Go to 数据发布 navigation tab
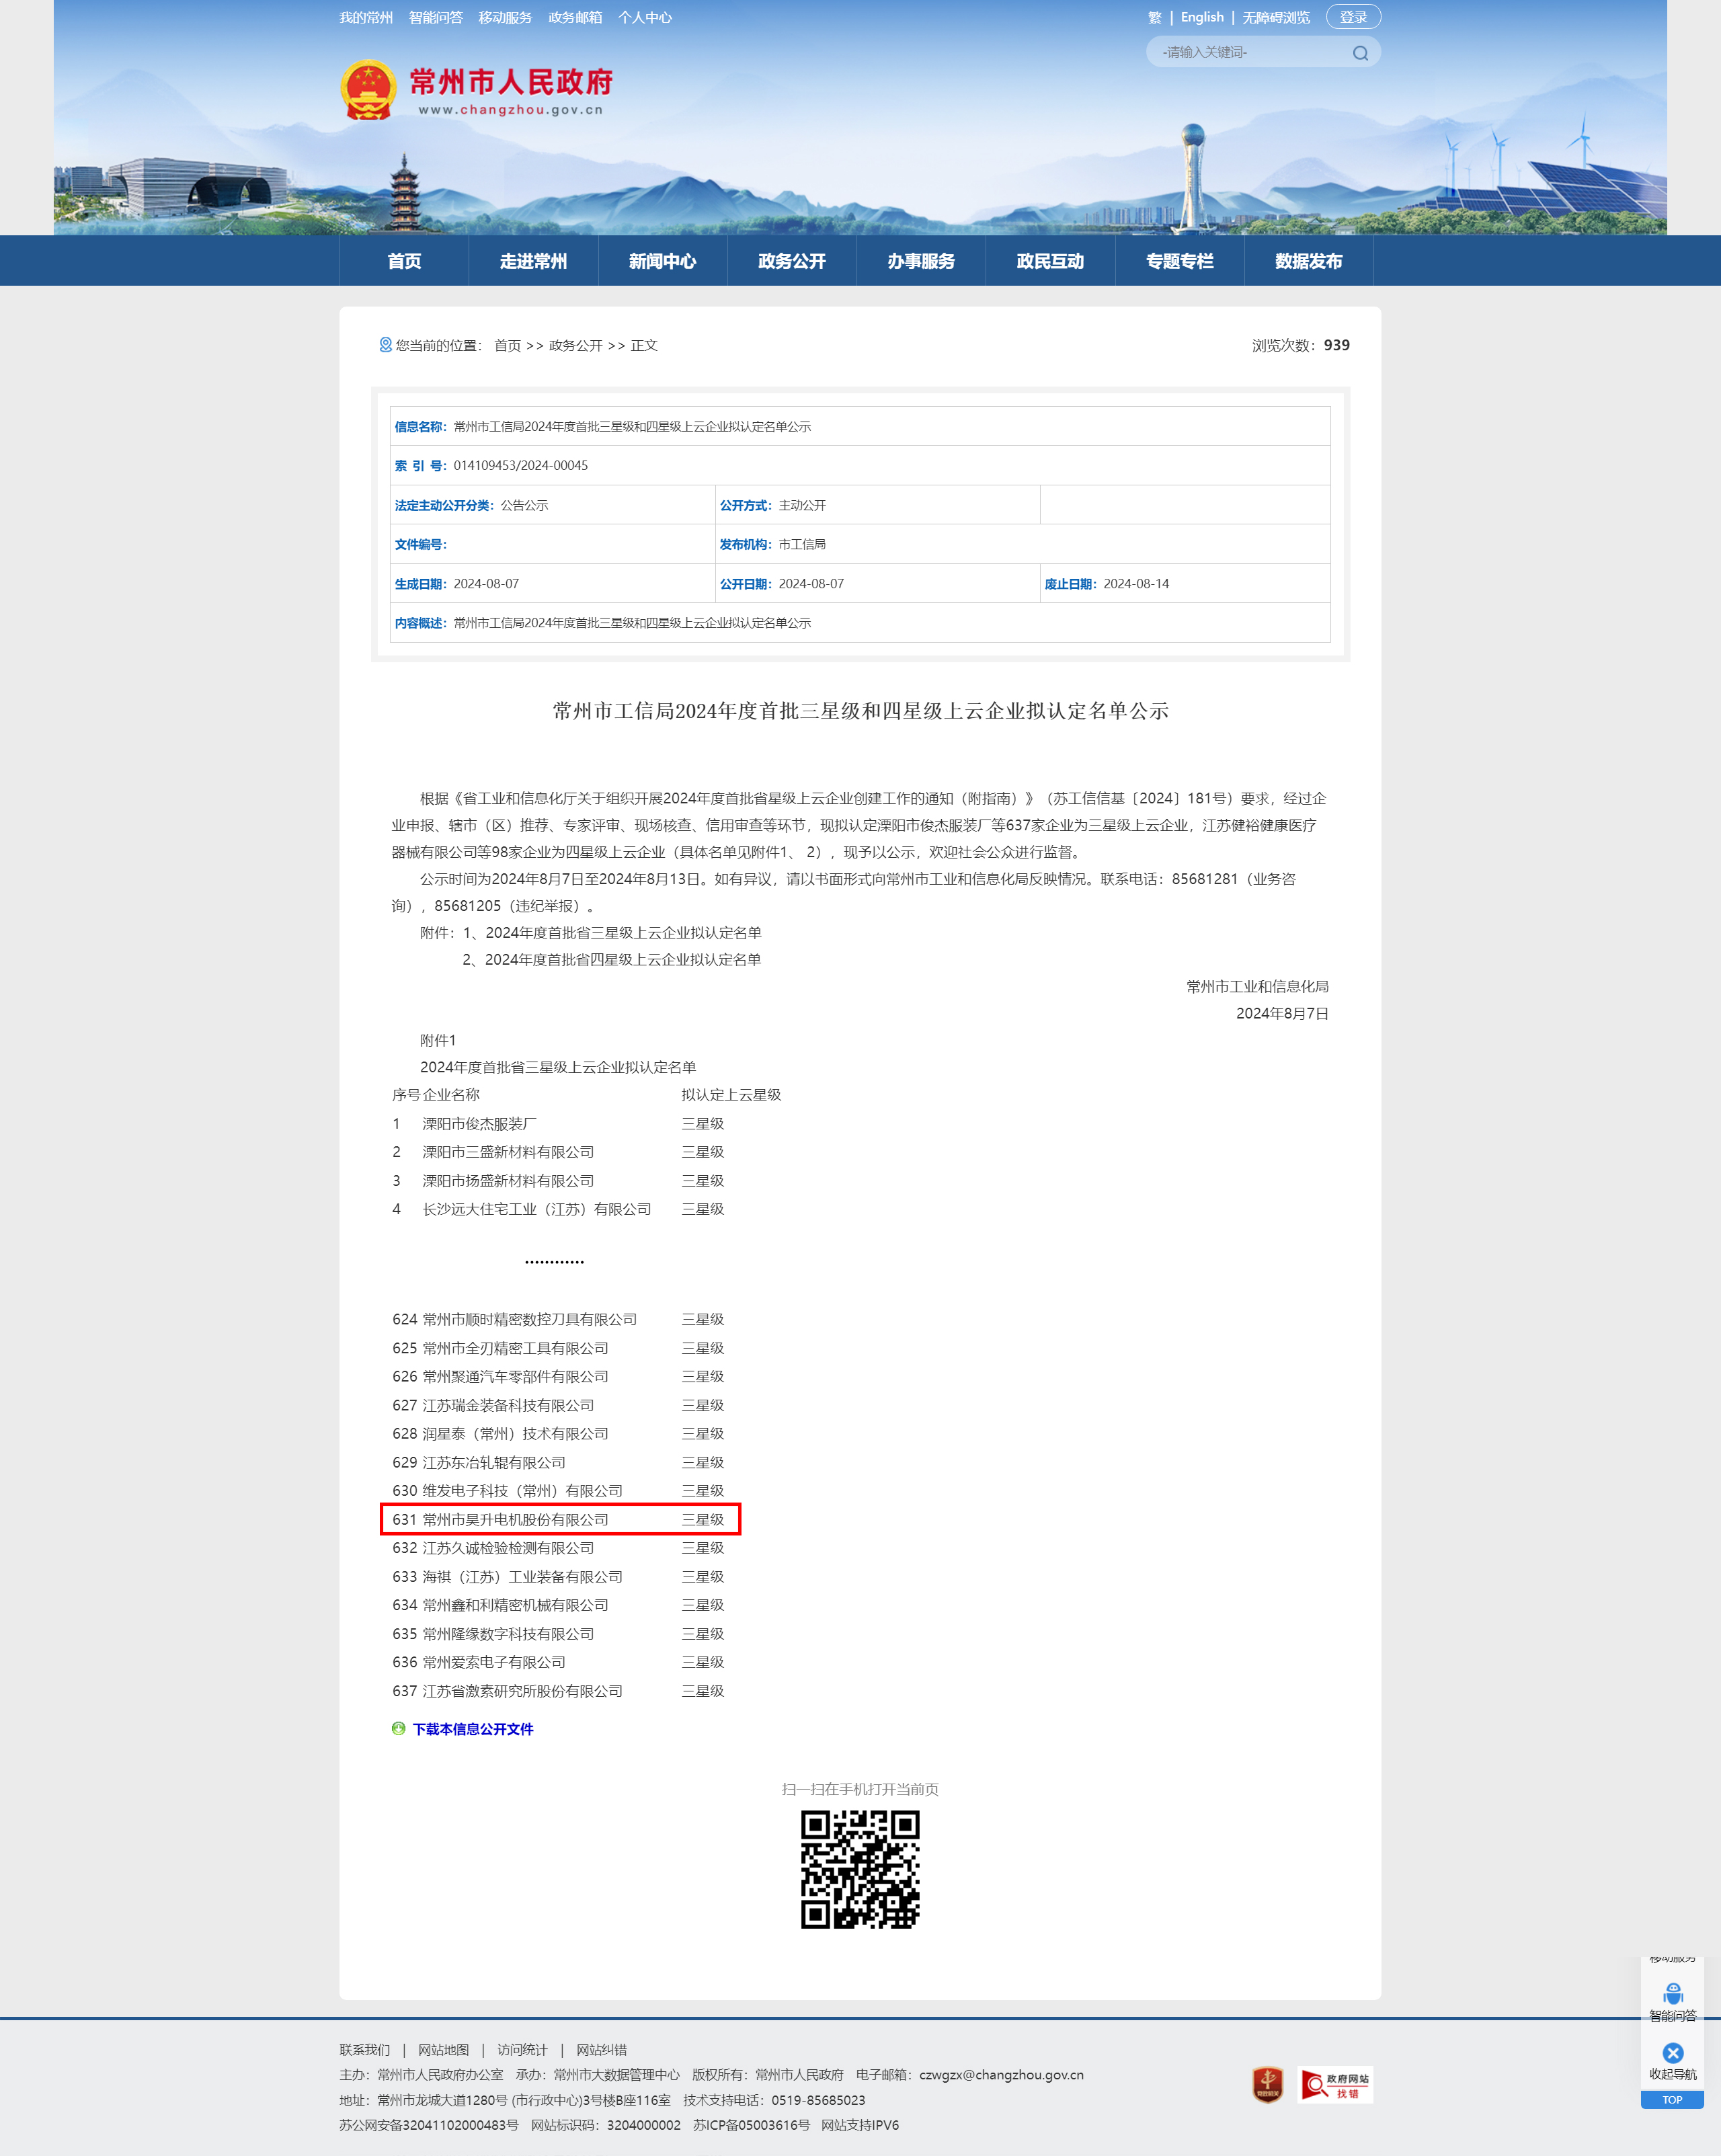Image resolution: width=1721 pixels, height=2156 pixels. click(x=1308, y=261)
